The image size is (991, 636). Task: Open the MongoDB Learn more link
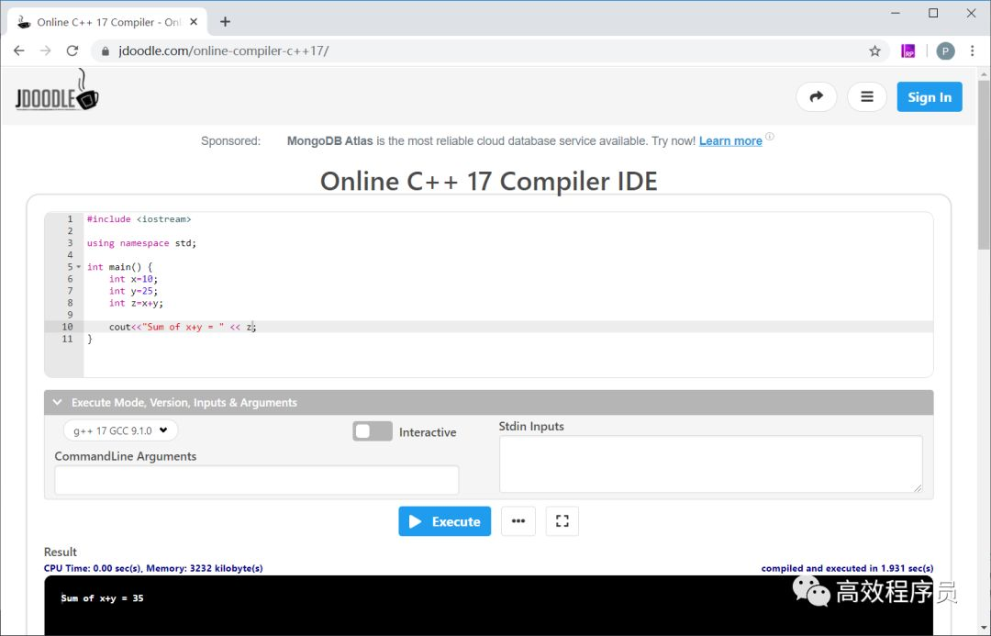click(730, 141)
